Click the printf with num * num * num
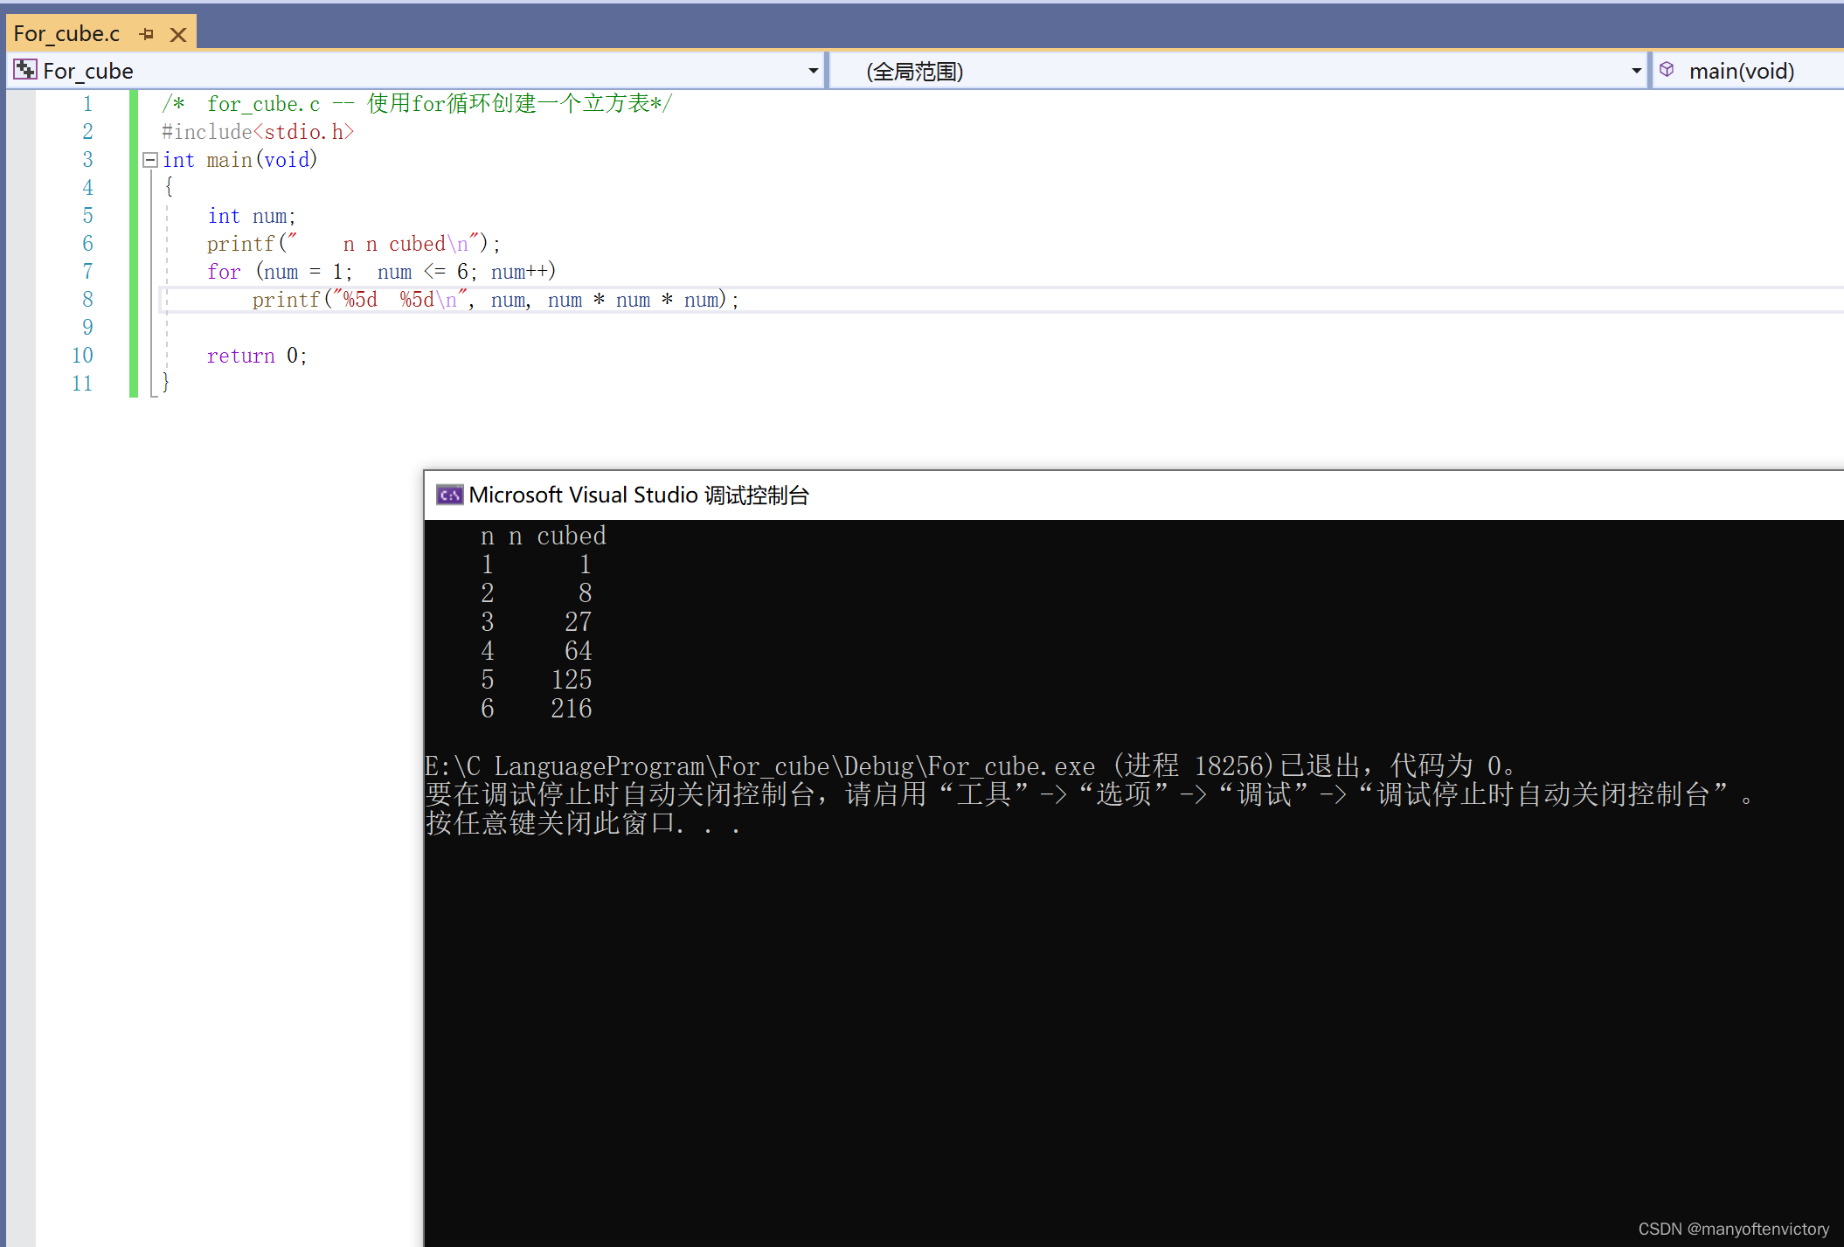Viewport: 1844px width, 1247px height. point(496,300)
